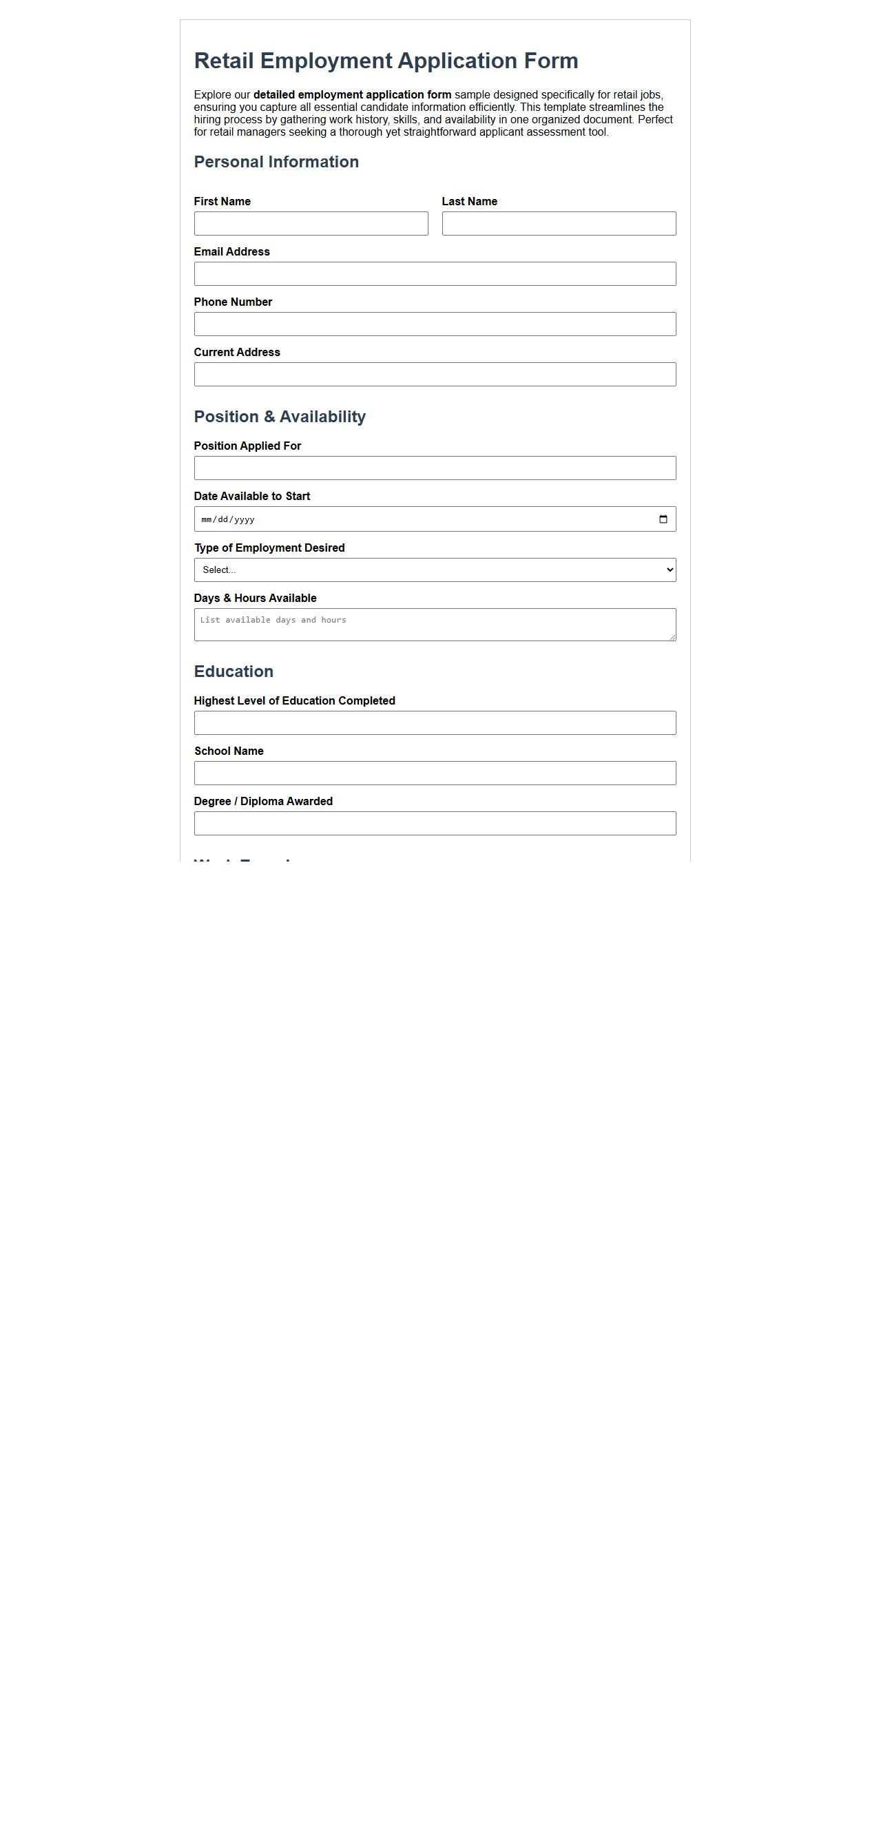Focus the Highest Level of Education field
The image size is (870, 1832).
[435, 722]
